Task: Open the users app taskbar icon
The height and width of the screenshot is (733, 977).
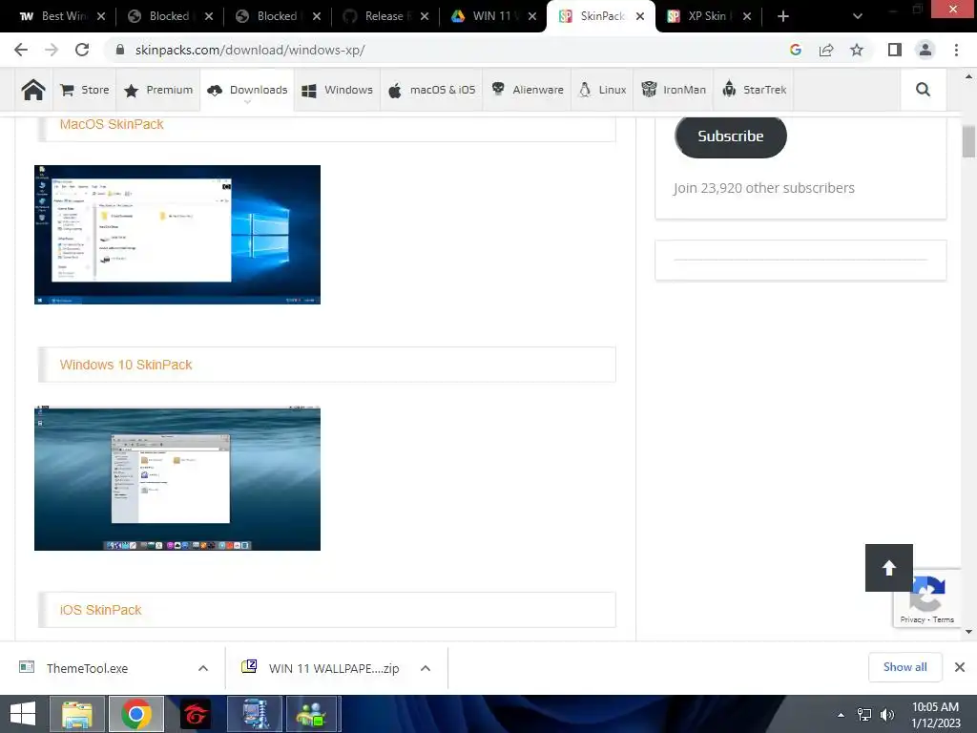Action: click(x=313, y=714)
